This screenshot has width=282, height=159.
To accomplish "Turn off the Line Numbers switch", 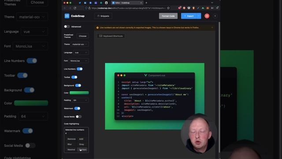I will [79, 69].
